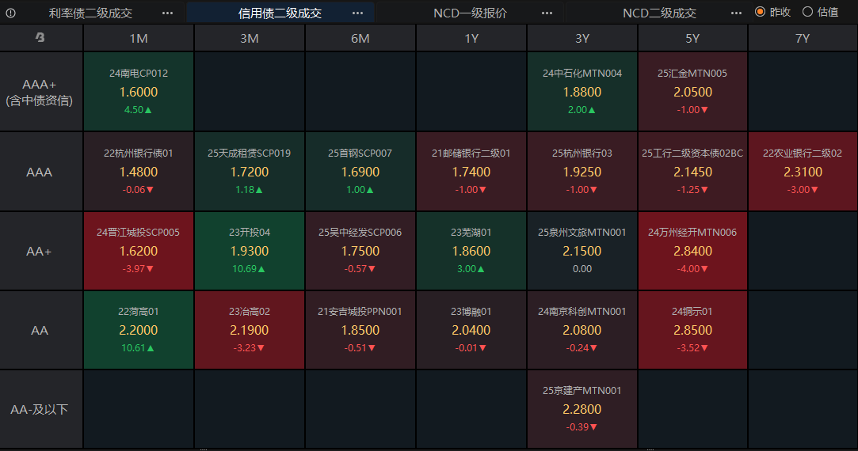Viewport: 858px width, 451px height.
Task: Click the 25泉州文旅MTN001 cell
Action: [582, 251]
